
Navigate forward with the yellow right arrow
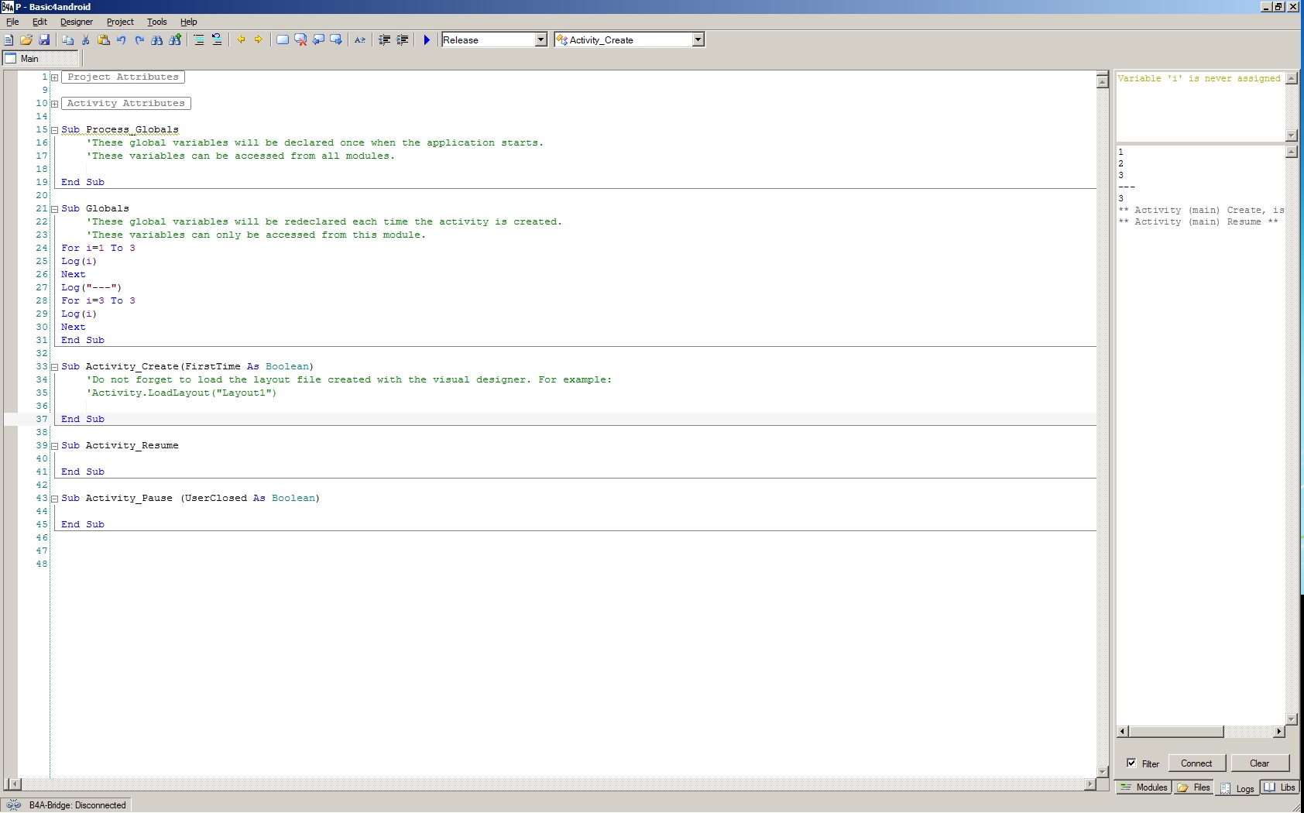259,39
